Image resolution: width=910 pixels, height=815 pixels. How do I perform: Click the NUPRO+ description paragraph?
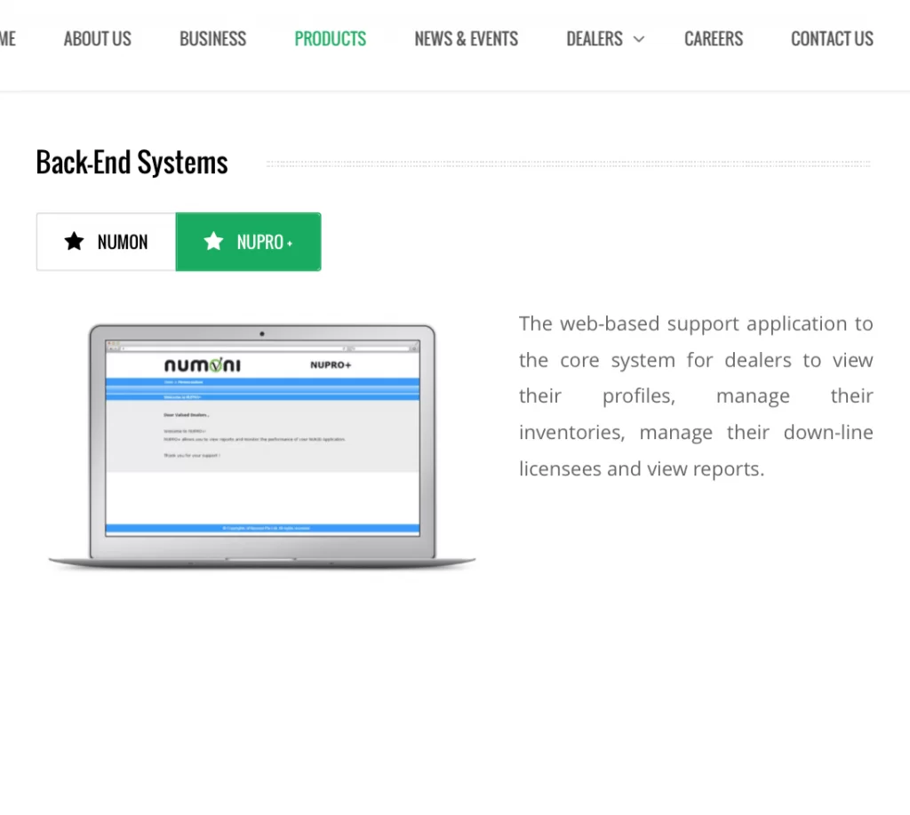[x=696, y=396]
